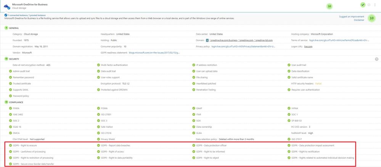Screen dimensions: 381x167
Task: Click the AES encryption method value
Action: tap(48, 65)
